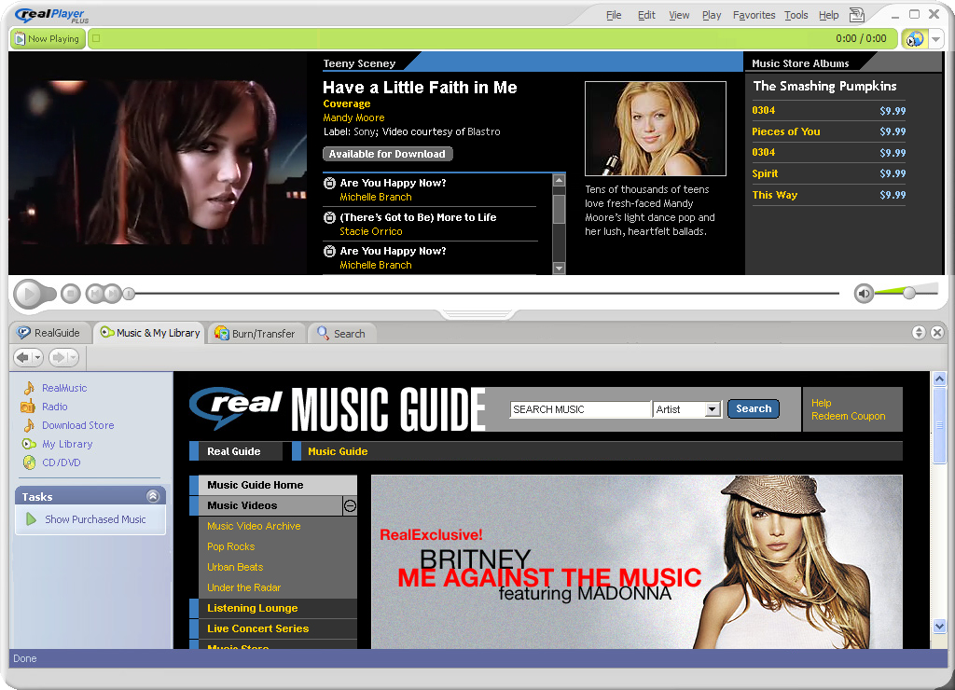This screenshot has width=955, height=690.
Task: Open the Pop Rocks link
Action: [x=231, y=547]
